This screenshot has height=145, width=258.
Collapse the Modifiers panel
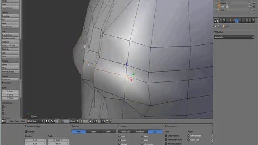(215, 32)
